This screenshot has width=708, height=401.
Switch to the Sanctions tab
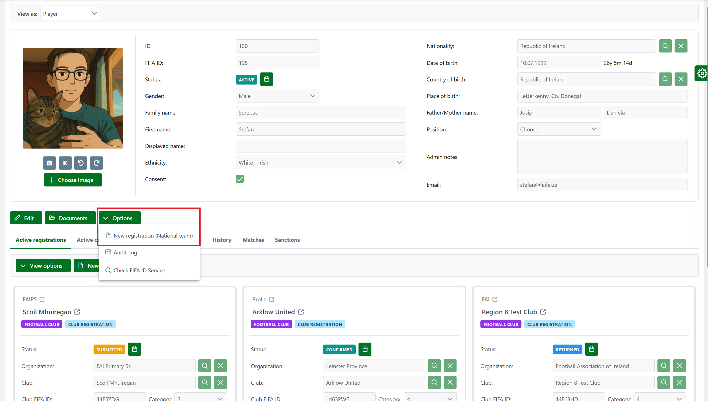click(287, 240)
